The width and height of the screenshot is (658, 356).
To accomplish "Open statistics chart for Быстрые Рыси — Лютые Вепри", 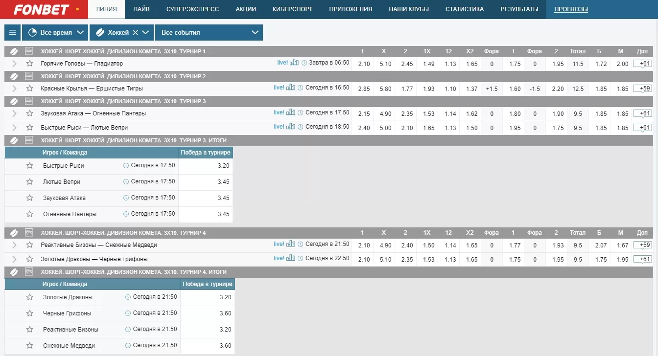I will click(291, 127).
